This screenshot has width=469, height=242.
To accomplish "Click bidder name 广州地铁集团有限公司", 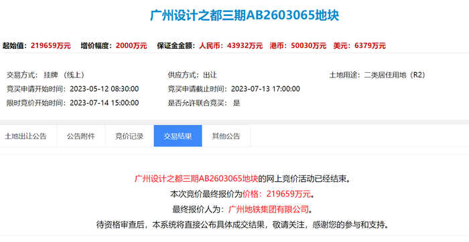I will pyautogui.click(x=268, y=209).
